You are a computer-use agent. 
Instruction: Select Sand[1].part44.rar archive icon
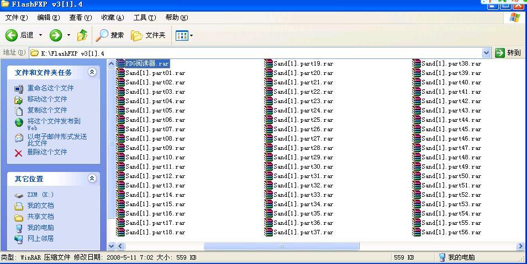417,120
